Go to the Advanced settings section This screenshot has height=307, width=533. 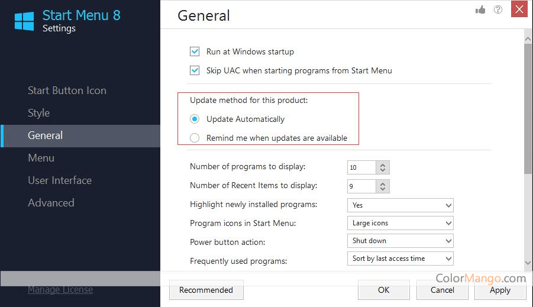(51, 203)
